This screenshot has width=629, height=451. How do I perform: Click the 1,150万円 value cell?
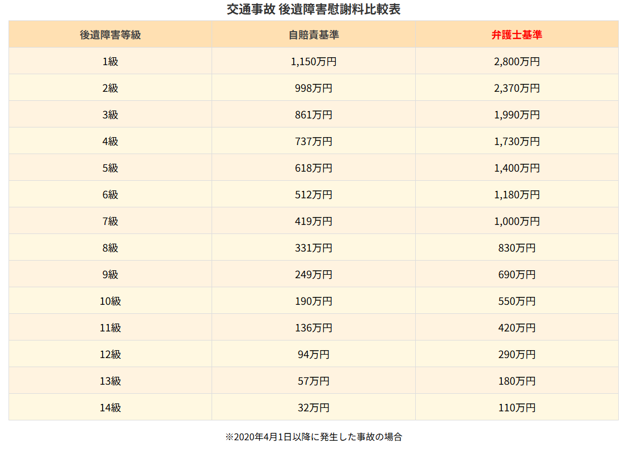click(x=314, y=61)
